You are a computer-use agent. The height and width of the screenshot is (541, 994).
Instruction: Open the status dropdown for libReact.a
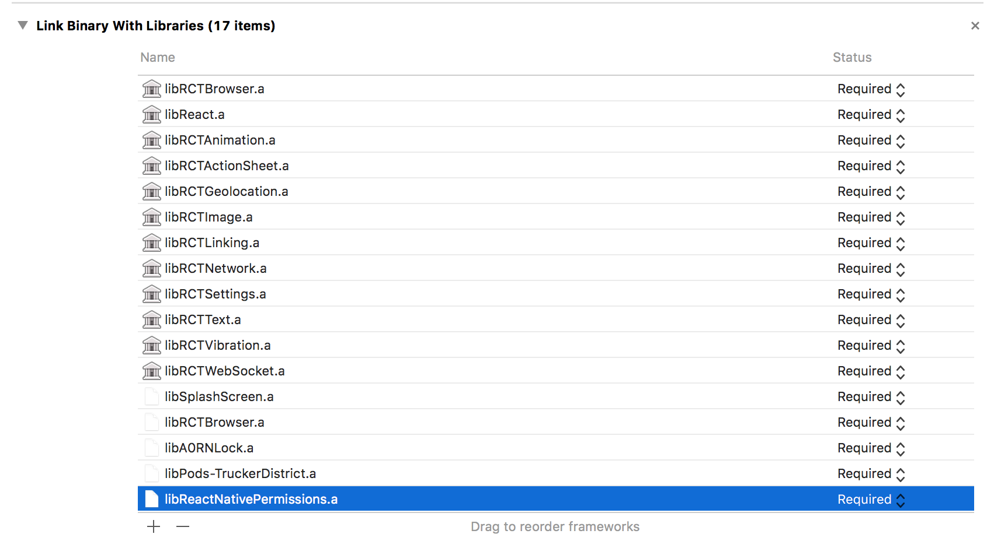pyautogui.click(x=900, y=114)
